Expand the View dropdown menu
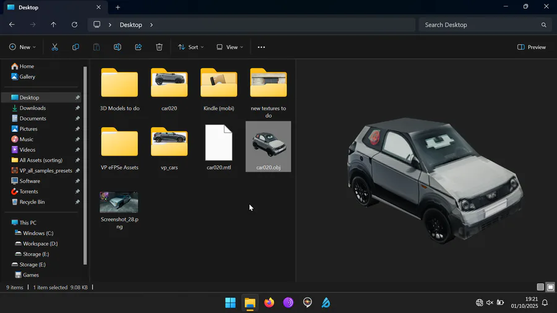Screen dimensions: 557x313 pos(230,47)
